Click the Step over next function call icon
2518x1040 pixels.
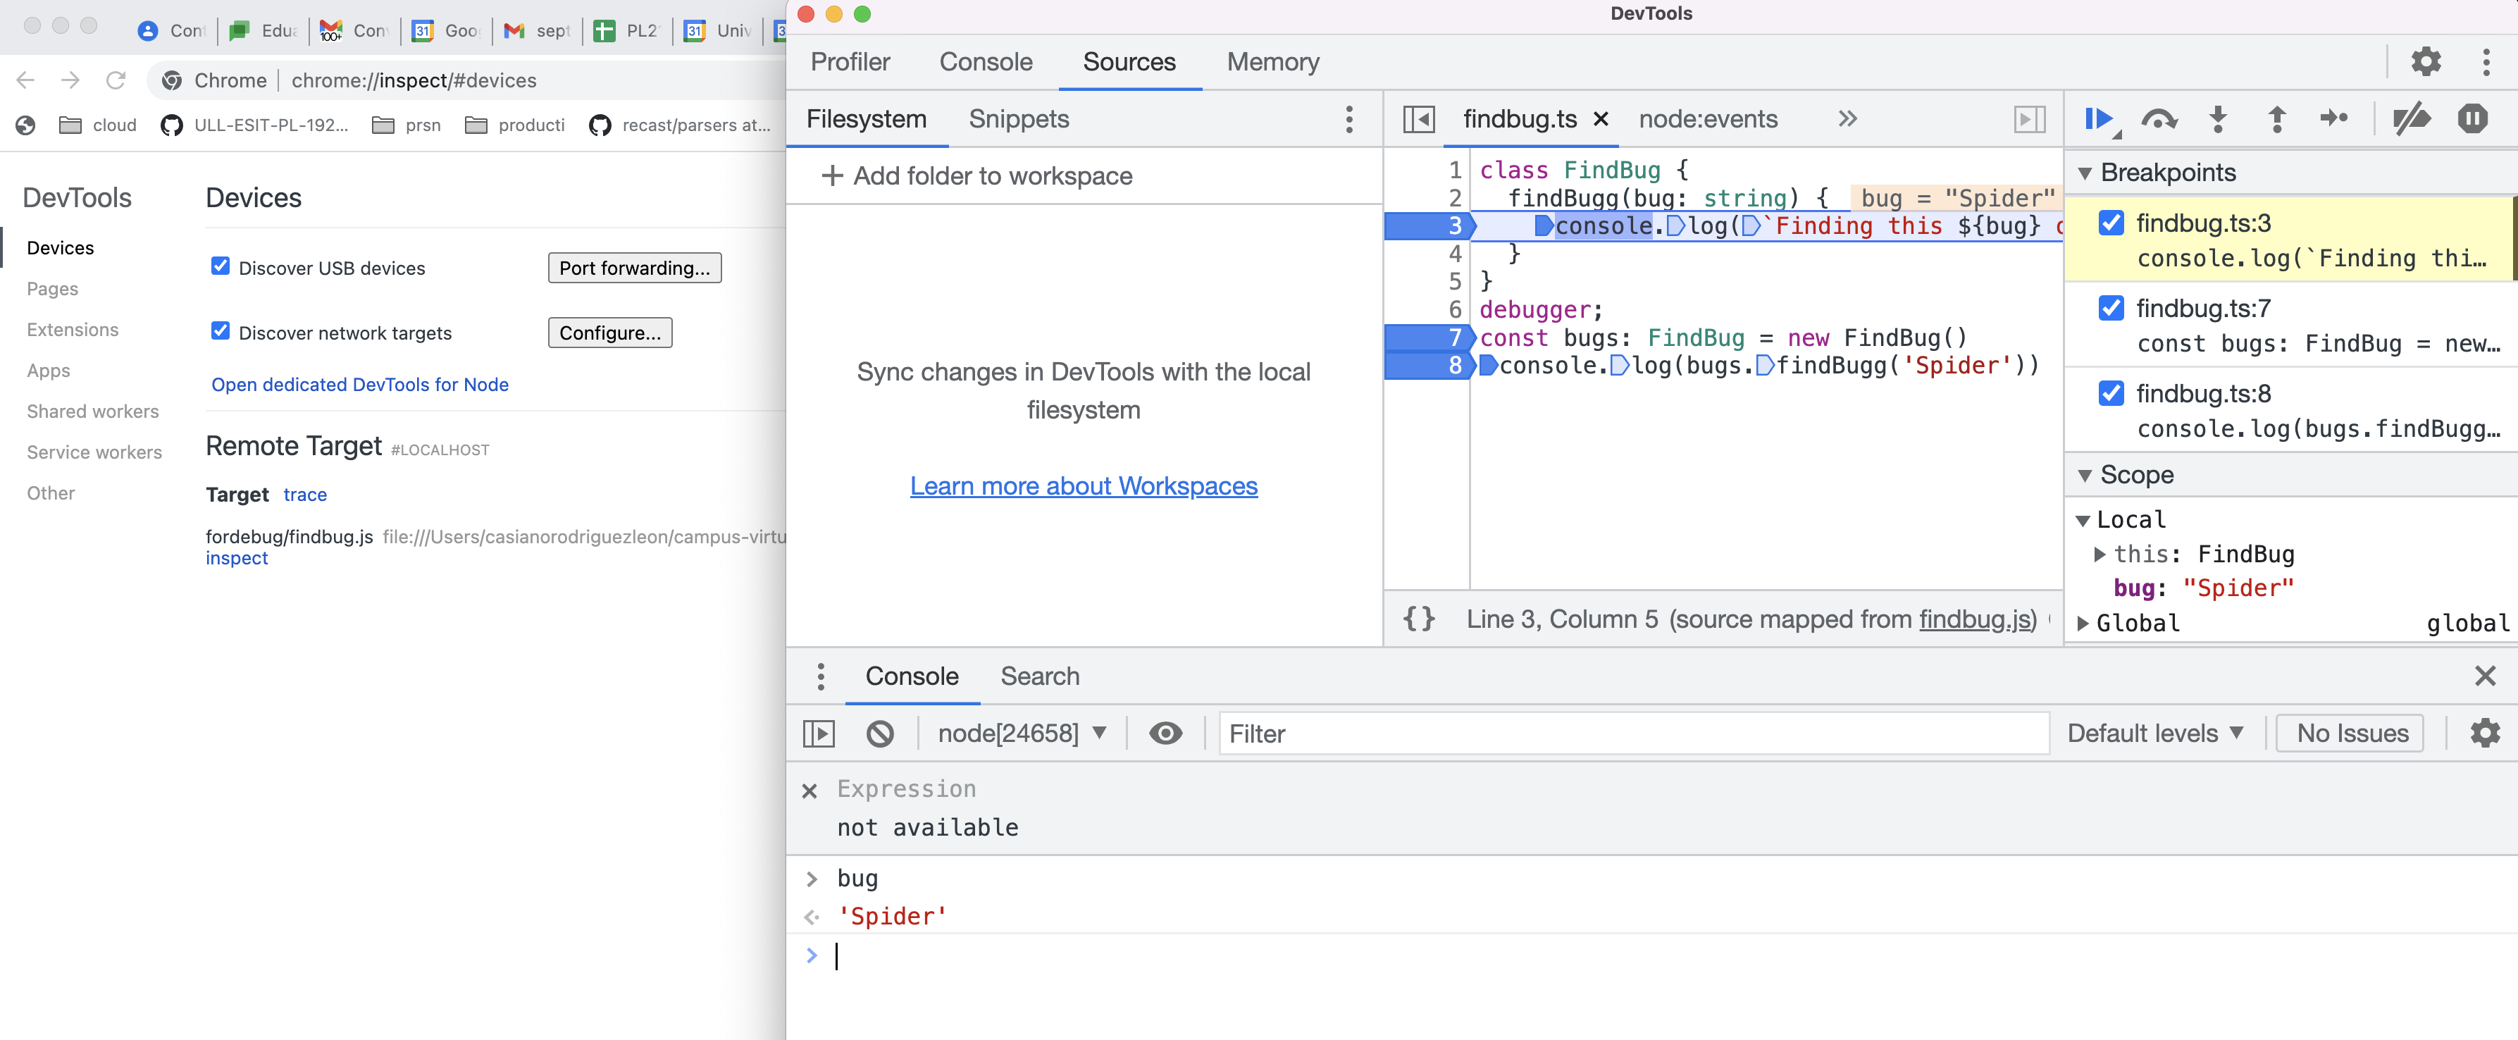coord(2160,118)
